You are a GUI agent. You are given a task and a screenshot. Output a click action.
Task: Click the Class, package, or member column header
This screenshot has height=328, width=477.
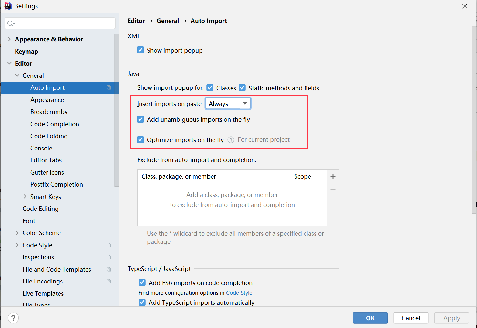pyautogui.click(x=214, y=176)
